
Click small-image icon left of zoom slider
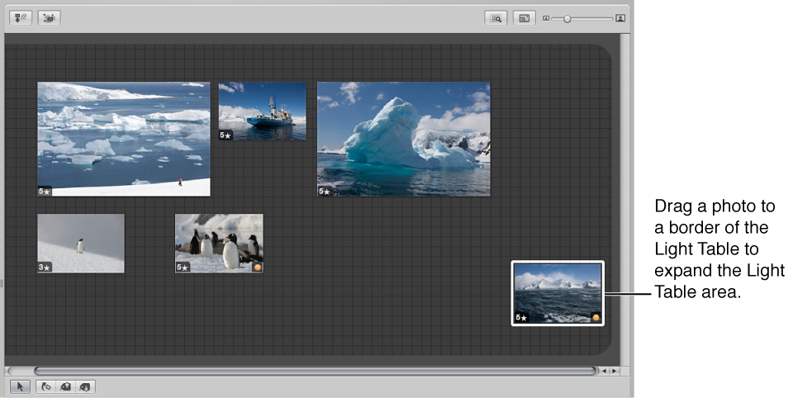546,17
